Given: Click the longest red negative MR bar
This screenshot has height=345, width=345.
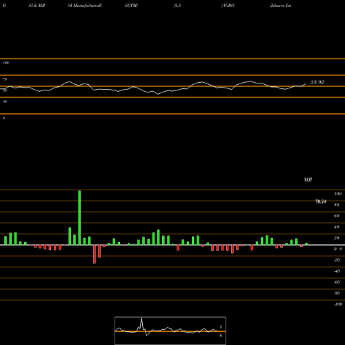Looking at the screenshot, I should (95, 254).
